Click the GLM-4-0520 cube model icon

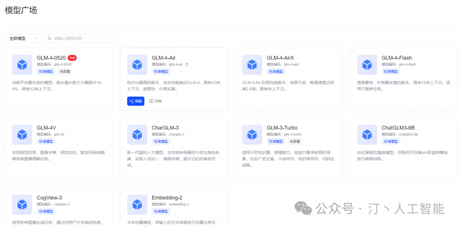tap(22, 65)
